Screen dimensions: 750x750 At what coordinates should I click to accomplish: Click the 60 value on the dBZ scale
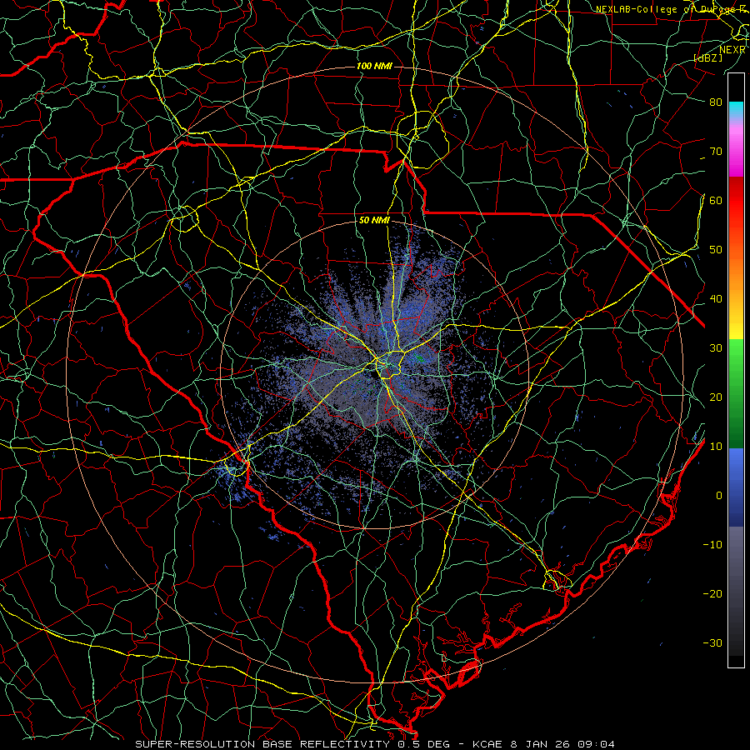[x=716, y=201]
